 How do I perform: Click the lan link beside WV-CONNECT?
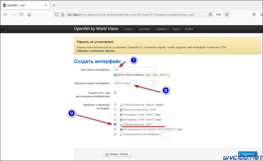click(x=180, y=129)
